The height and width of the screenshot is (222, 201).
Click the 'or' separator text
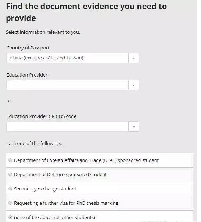9,101
